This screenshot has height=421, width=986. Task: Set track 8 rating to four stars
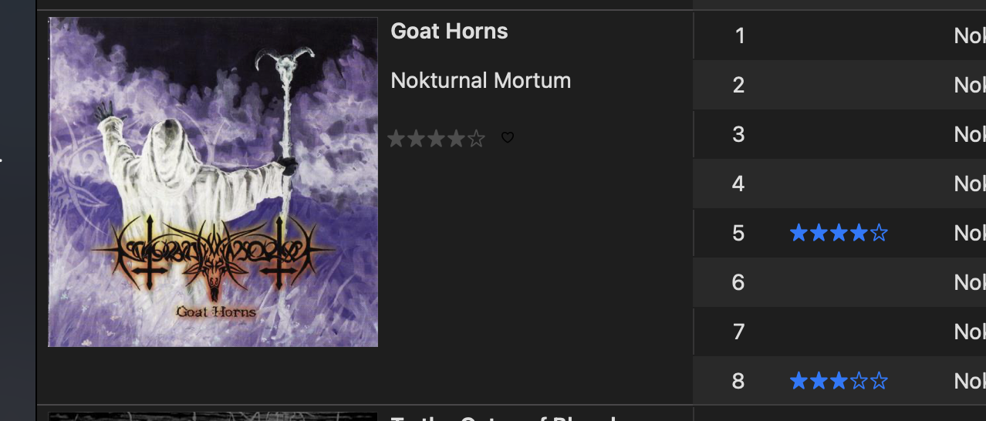tap(859, 381)
